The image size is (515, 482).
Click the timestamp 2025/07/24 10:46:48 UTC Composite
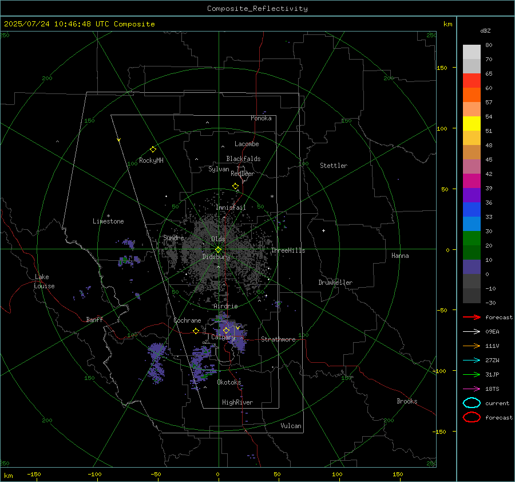click(x=80, y=24)
